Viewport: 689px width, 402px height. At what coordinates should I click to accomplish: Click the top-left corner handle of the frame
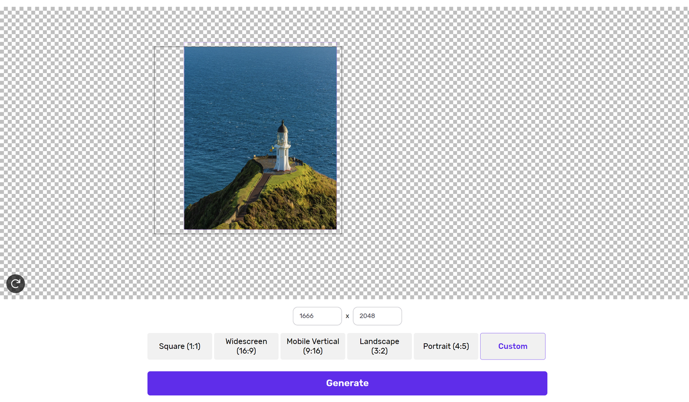point(154,47)
